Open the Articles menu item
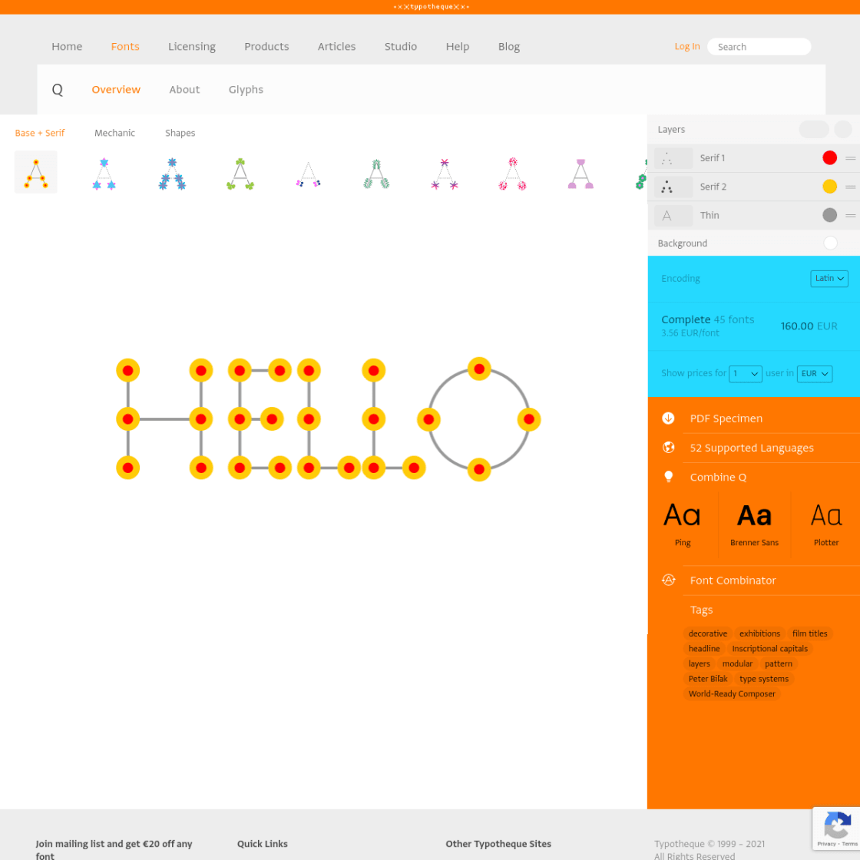This screenshot has width=860, height=860. pos(337,47)
